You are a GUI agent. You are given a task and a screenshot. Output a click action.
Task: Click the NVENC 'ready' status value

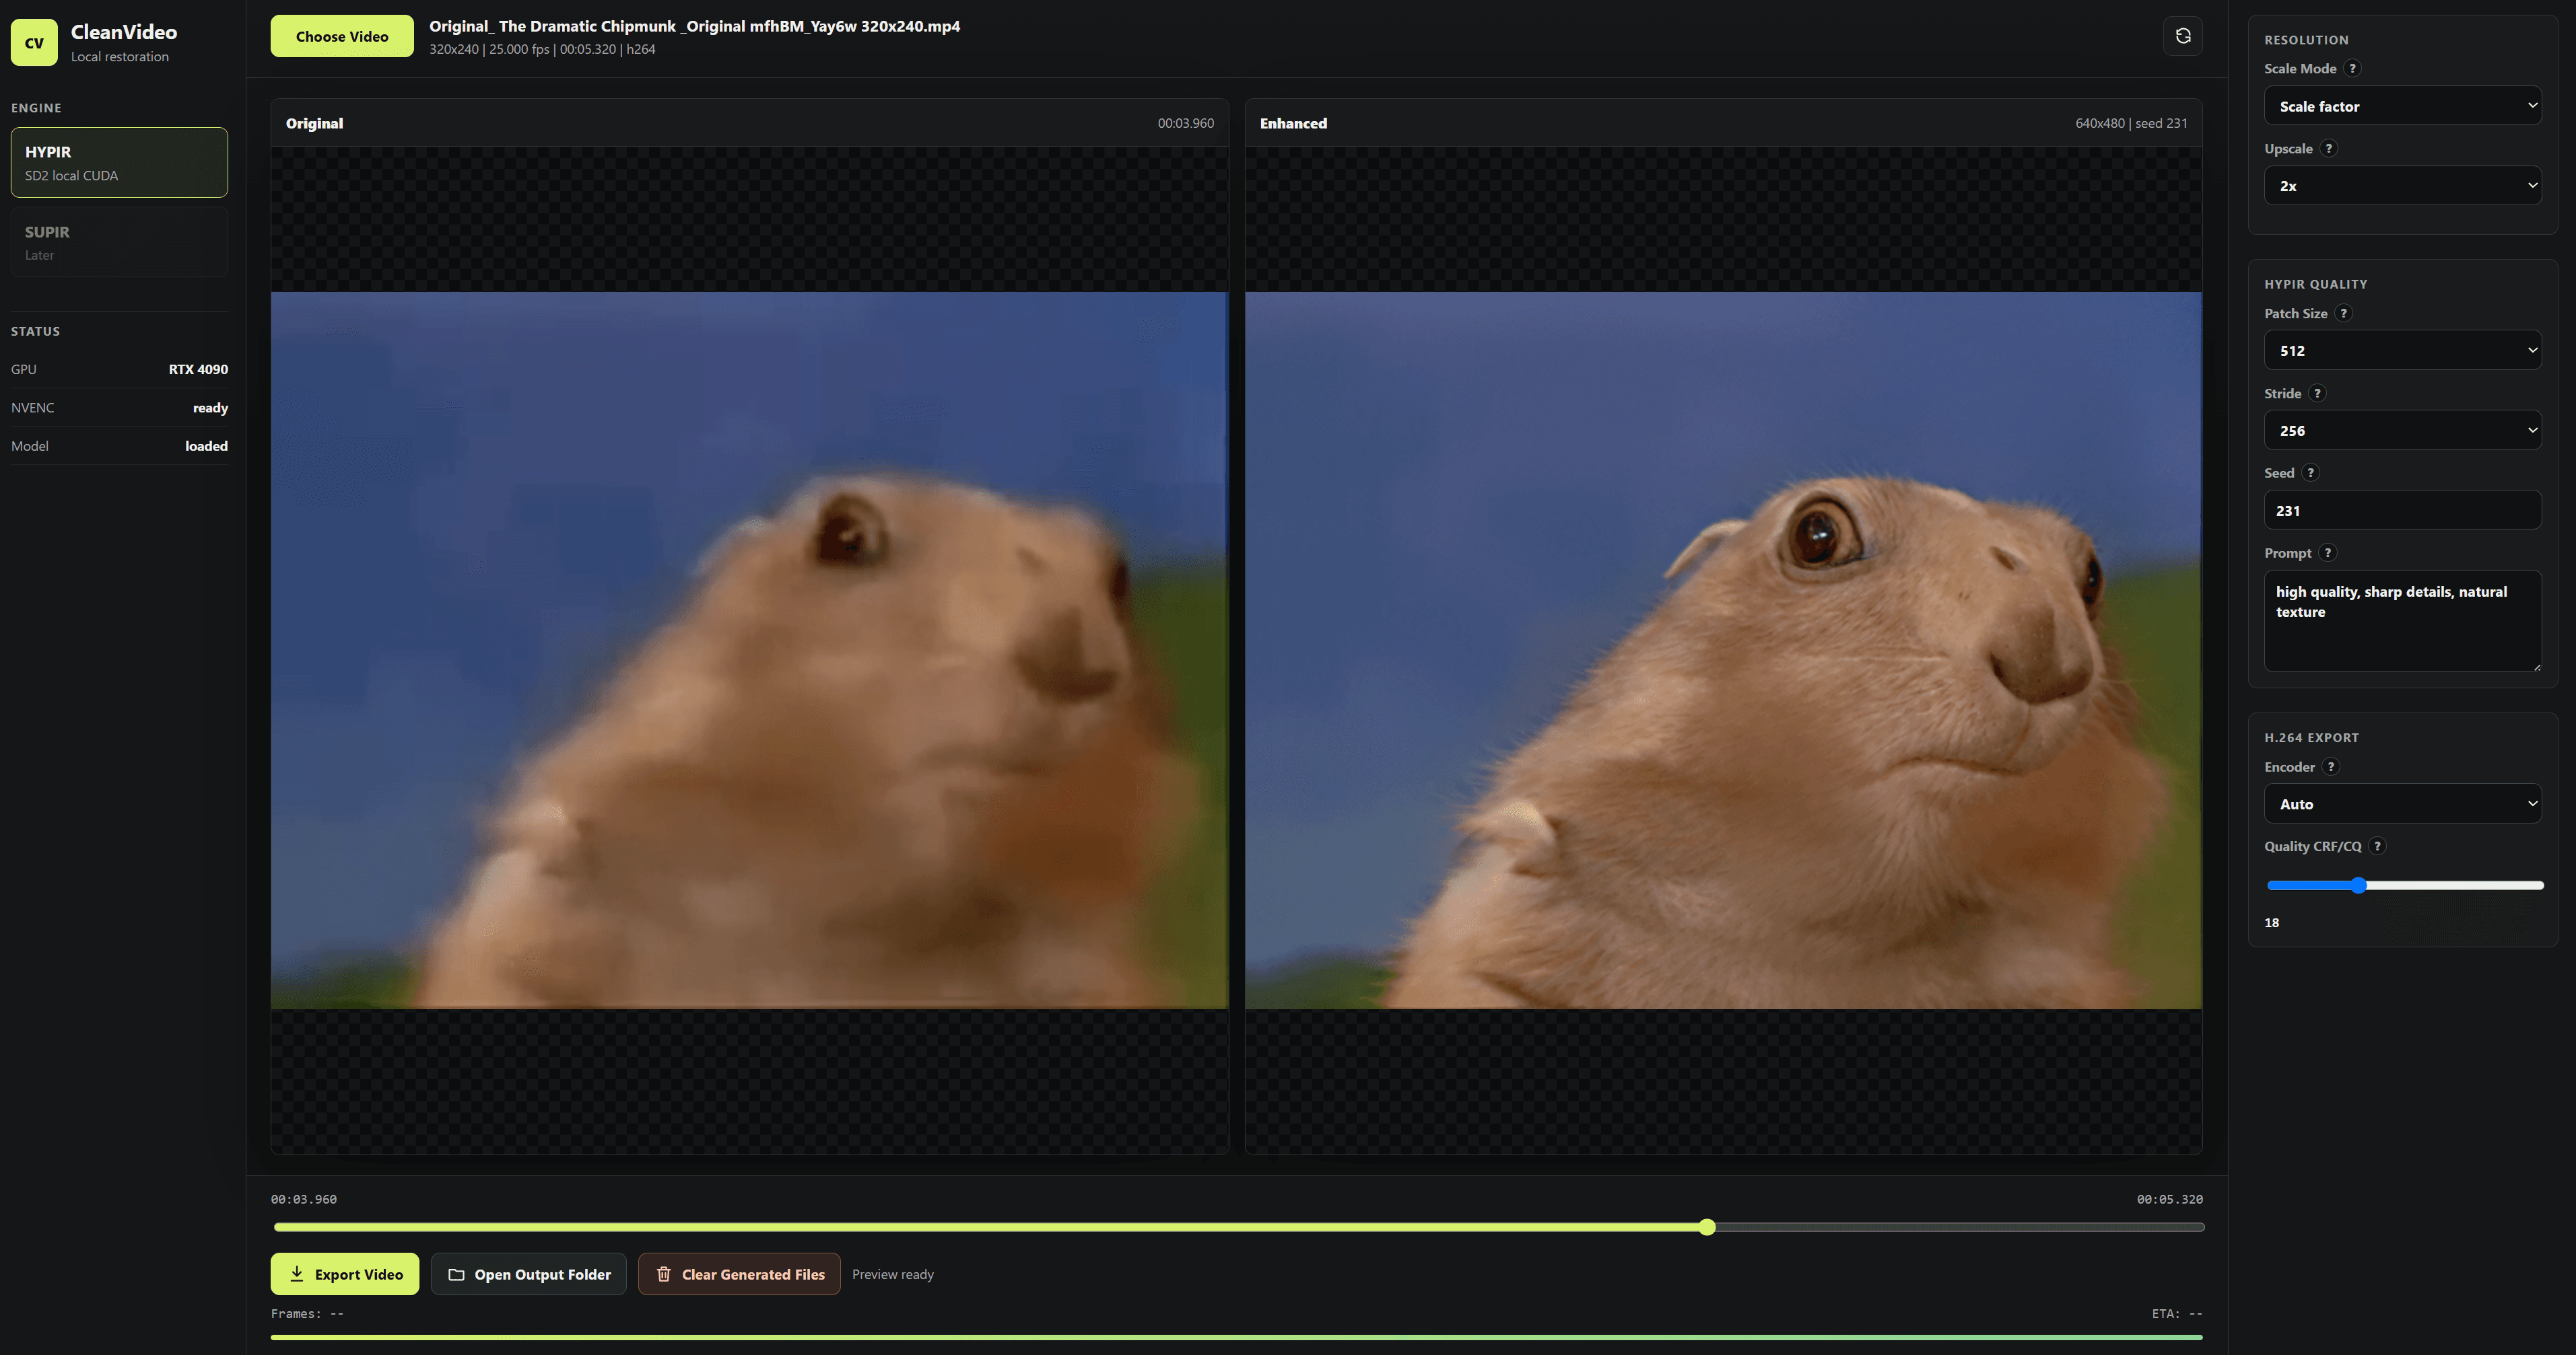coord(210,408)
